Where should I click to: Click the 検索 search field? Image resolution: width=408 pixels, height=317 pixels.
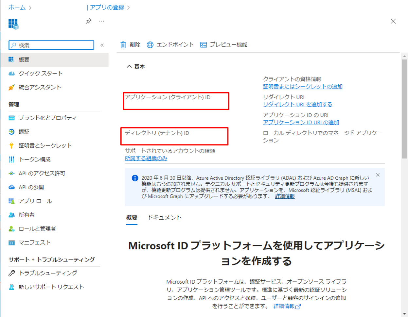click(51, 45)
